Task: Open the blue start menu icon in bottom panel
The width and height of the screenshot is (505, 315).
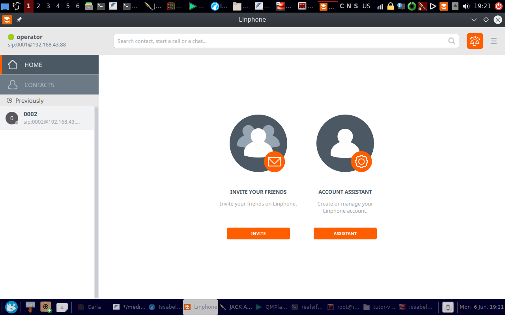Action: (x=11, y=307)
